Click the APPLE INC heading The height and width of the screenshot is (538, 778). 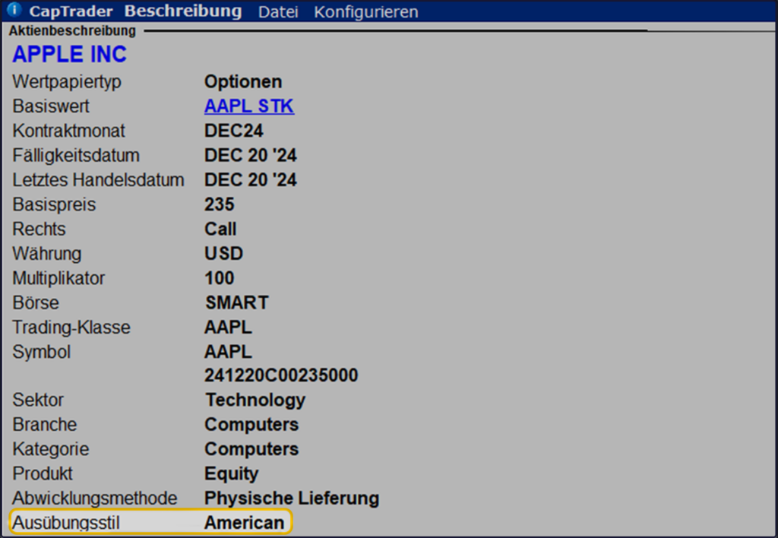pyautogui.click(x=69, y=54)
